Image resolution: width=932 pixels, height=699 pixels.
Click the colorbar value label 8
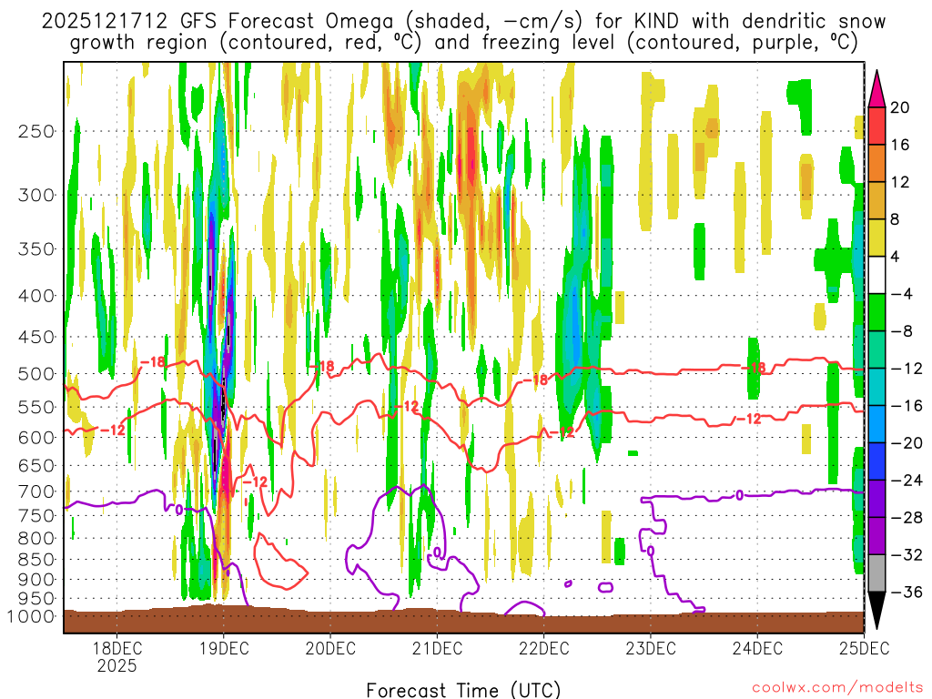pyautogui.click(x=895, y=219)
